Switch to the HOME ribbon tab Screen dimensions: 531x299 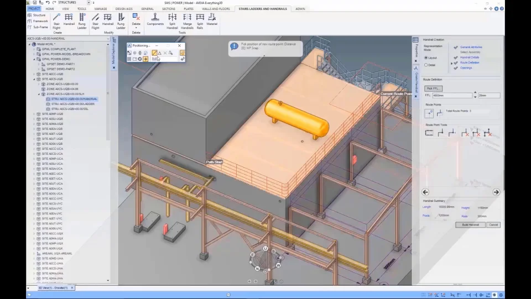pyautogui.click(x=50, y=9)
